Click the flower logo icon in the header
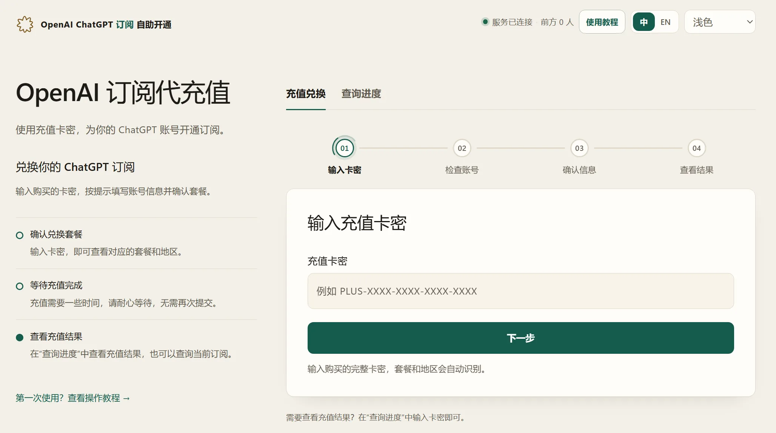The height and width of the screenshot is (433, 776). pos(25,24)
